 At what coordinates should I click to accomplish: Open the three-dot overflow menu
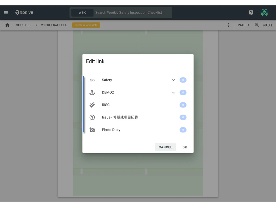tap(228, 25)
